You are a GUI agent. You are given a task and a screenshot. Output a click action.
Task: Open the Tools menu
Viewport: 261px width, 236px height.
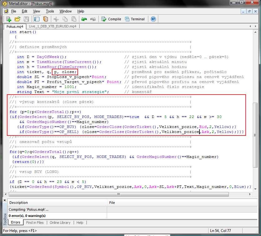[x=50, y=11]
